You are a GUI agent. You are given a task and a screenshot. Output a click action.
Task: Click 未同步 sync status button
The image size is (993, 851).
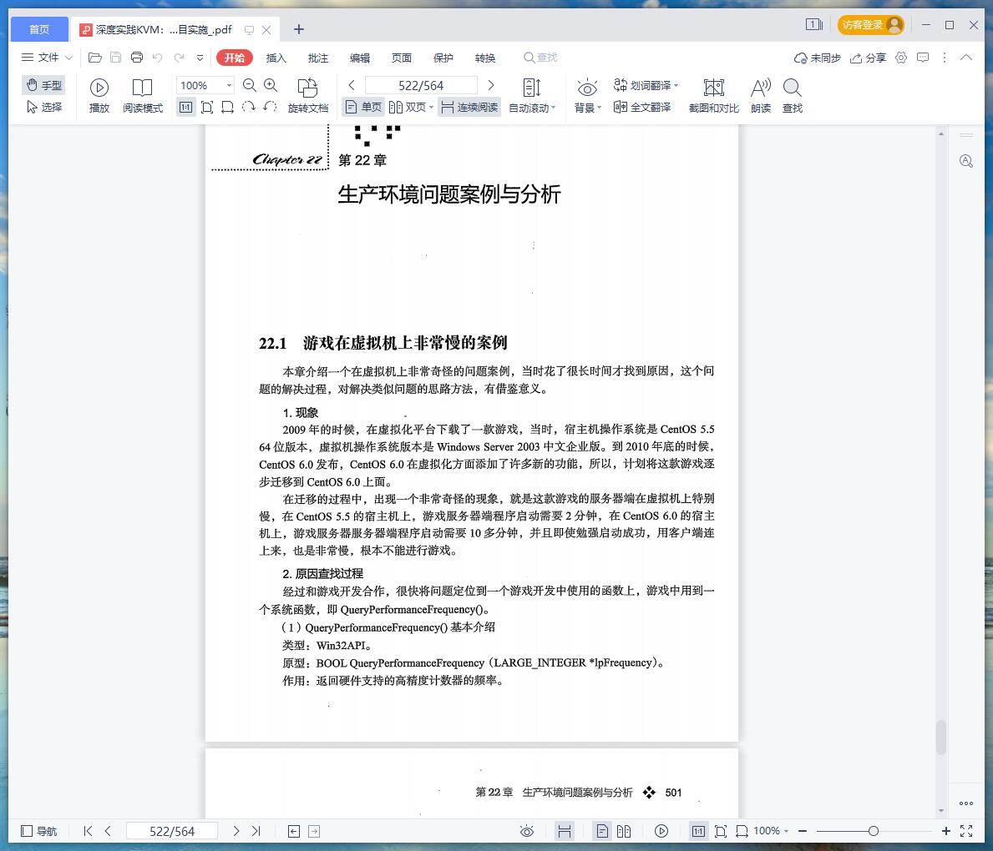click(817, 58)
